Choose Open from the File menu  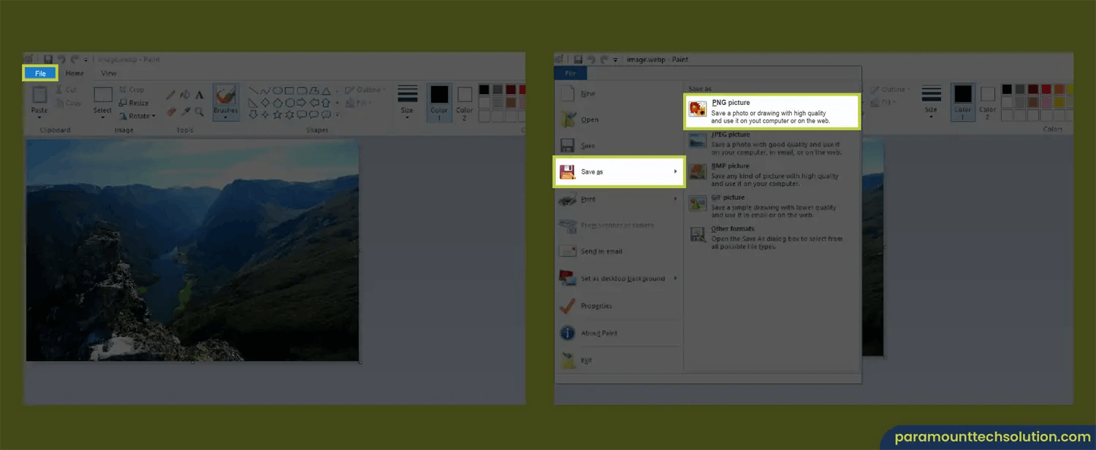(x=619, y=120)
